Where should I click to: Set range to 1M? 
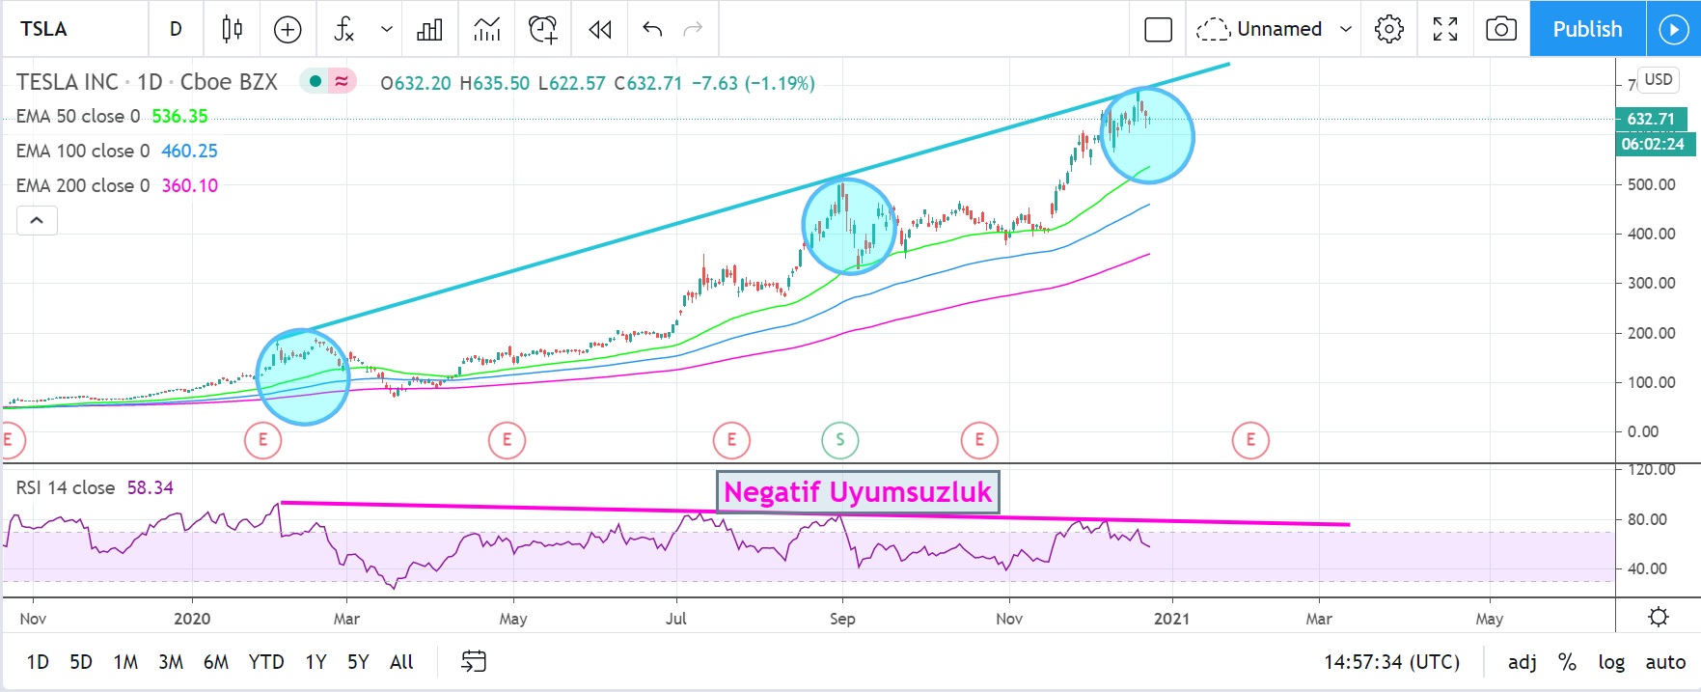(x=125, y=662)
